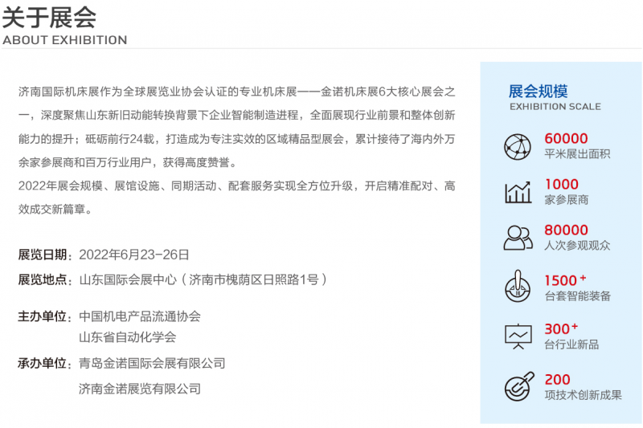Click the 展会规模 panel title
The width and height of the screenshot is (643, 428).
(539, 91)
